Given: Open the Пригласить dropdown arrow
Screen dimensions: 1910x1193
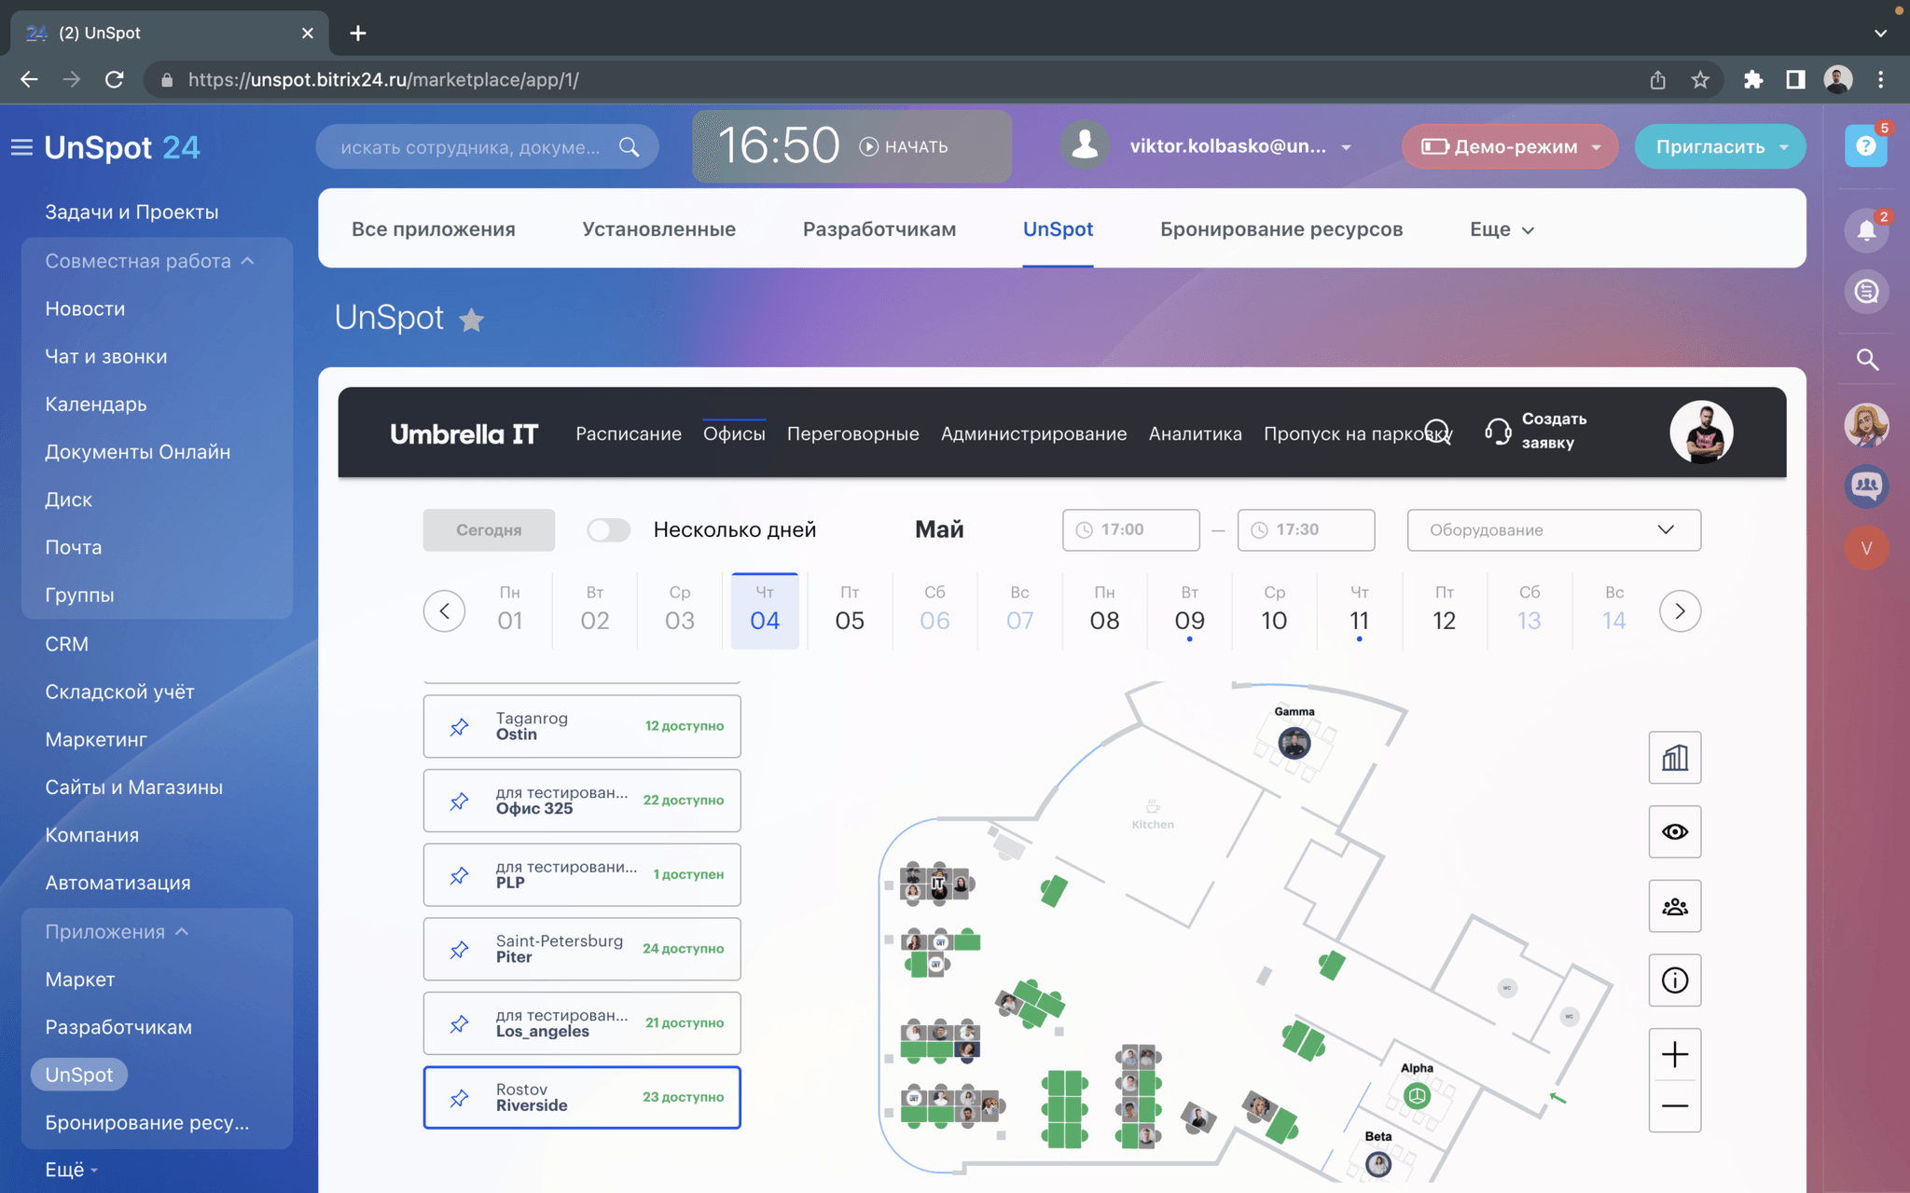Looking at the screenshot, I should click(1784, 147).
